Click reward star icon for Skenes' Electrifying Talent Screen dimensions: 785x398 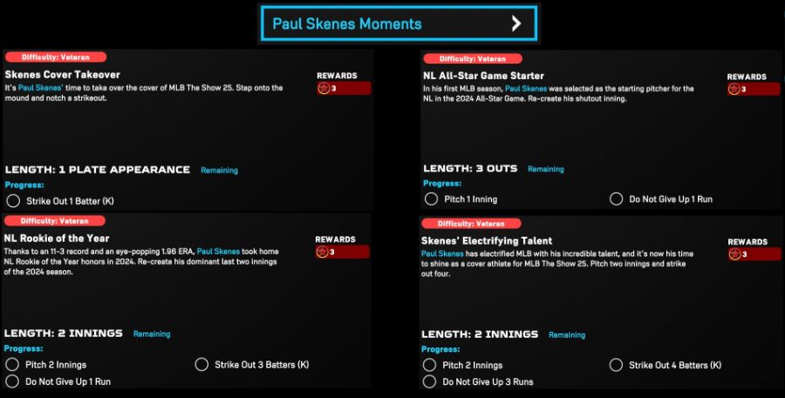[735, 254]
